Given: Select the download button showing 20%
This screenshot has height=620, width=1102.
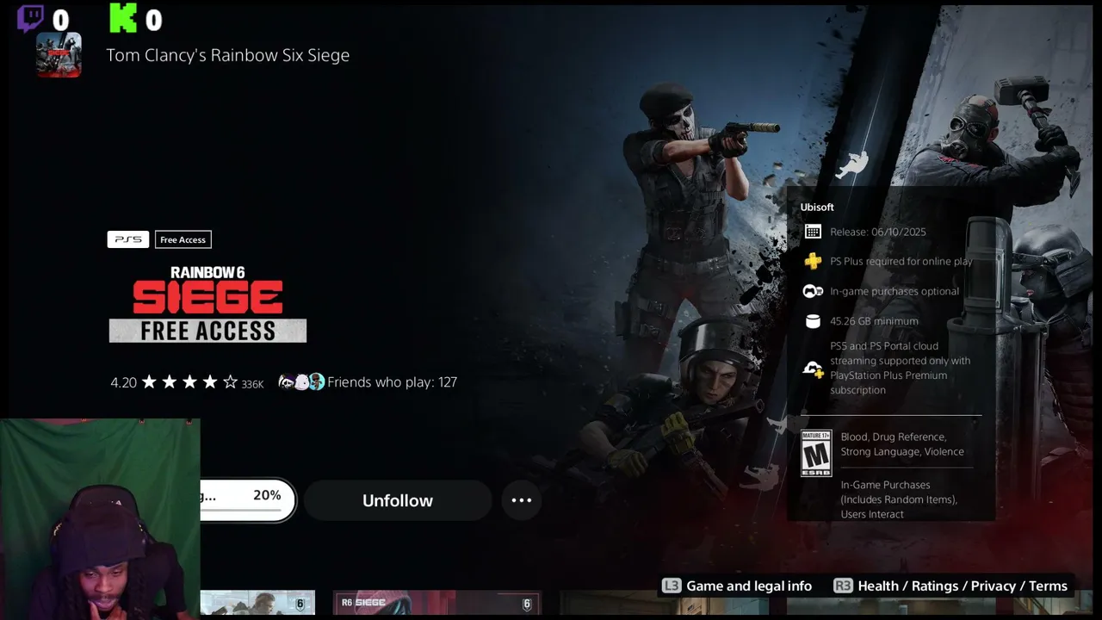Looking at the screenshot, I should tap(248, 500).
